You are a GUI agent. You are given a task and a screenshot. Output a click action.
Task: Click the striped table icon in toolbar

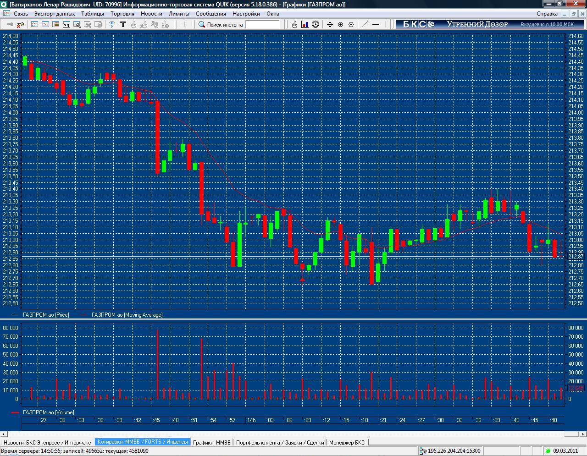pos(56,24)
